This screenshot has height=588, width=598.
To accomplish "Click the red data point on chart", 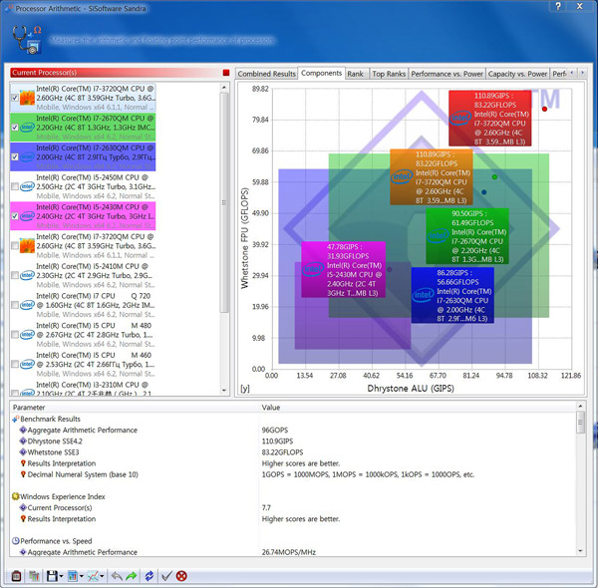I will [x=544, y=109].
